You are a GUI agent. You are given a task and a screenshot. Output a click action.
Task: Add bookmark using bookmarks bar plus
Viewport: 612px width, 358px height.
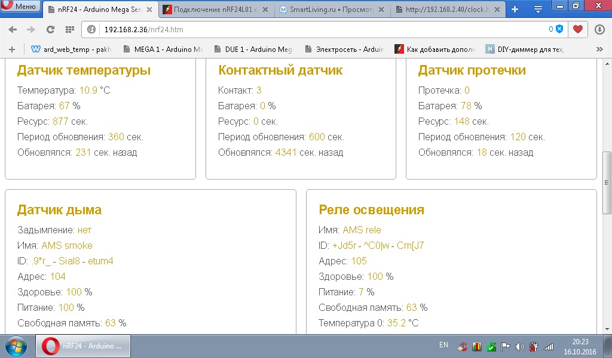pos(12,50)
